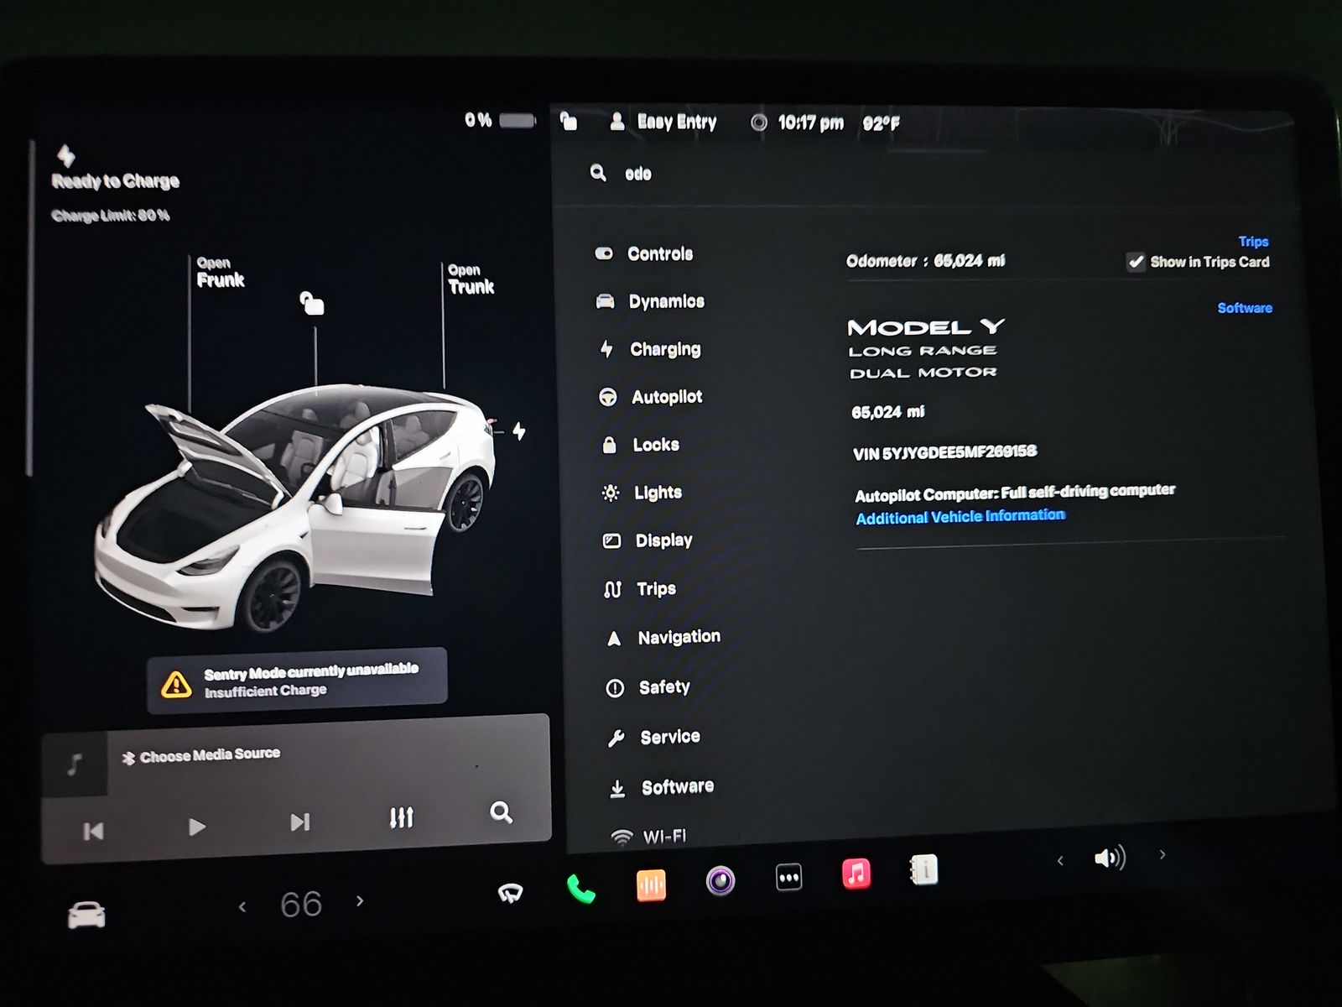This screenshot has height=1007, width=1342.
Task: Tap the unlock padlock above the car
Action: coord(312,302)
